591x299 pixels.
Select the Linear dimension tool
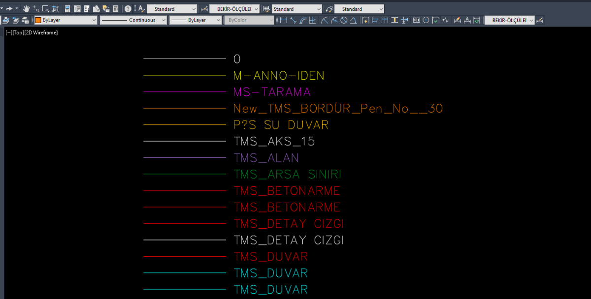point(284,20)
